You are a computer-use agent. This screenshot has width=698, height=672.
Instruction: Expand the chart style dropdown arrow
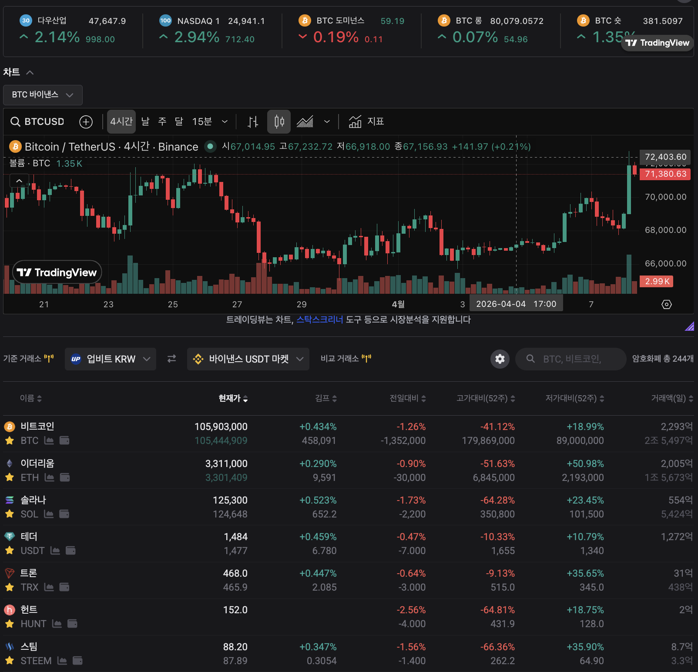(327, 121)
